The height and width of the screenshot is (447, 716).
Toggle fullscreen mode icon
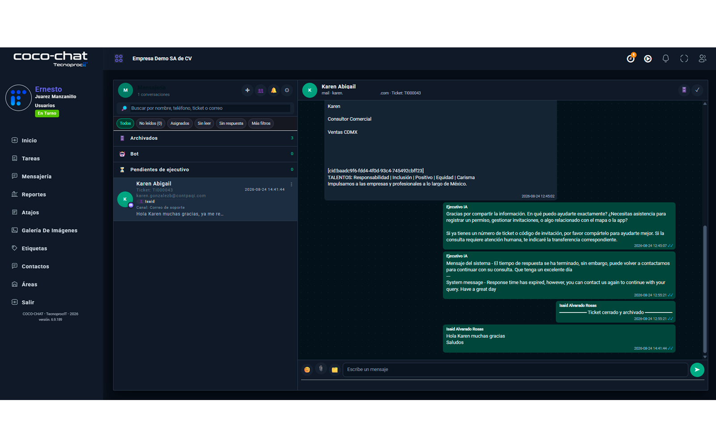[x=684, y=59]
